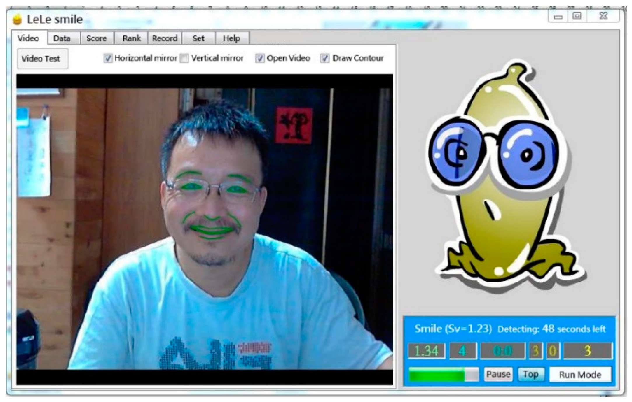Toggle the Open Video checkbox
This screenshot has width=632, height=402.
pyautogui.click(x=260, y=58)
